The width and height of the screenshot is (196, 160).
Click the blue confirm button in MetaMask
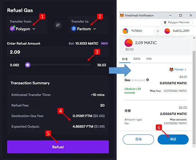(x=173, y=139)
